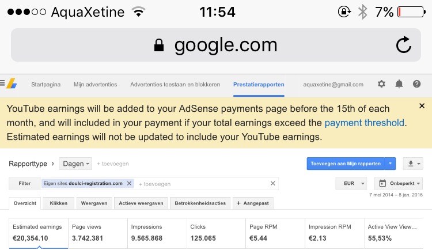Go to Mijn advertenties menu item
Viewport: 432px width, 250px height.
click(x=95, y=85)
